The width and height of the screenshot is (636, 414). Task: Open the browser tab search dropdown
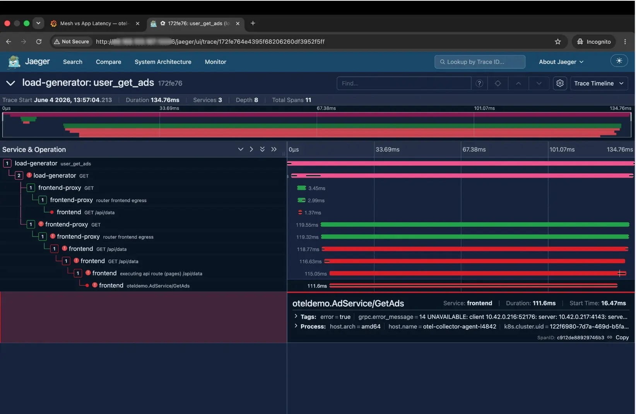[38, 23]
